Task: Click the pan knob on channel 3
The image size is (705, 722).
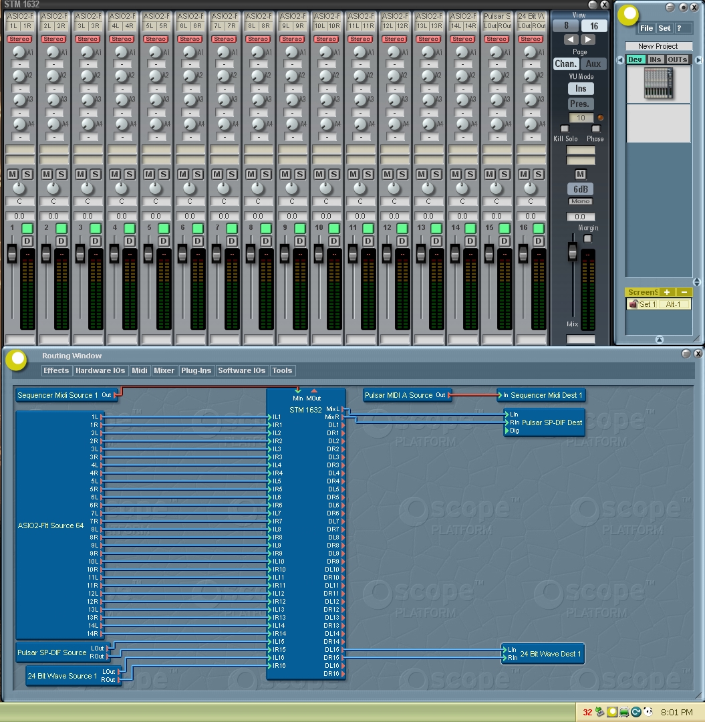Action: point(87,188)
